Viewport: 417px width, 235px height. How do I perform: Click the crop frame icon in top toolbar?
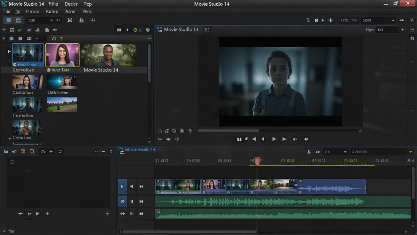coord(70,20)
